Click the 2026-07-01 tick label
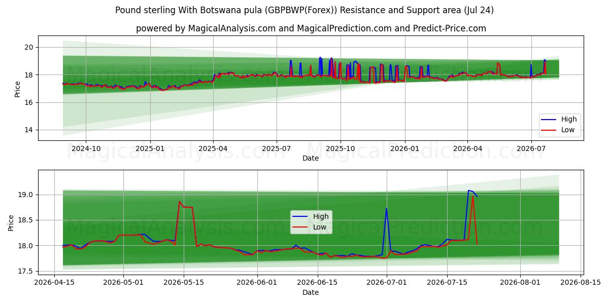This screenshot has height=304, width=609. pos(387,282)
